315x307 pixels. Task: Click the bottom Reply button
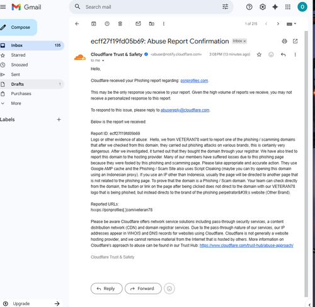point(106,289)
